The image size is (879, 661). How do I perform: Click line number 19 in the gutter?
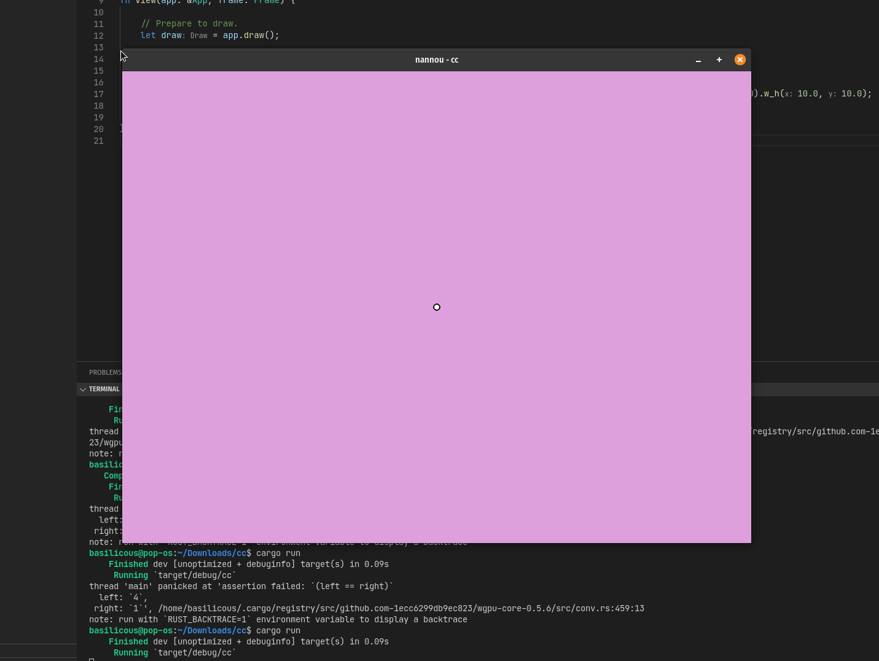[98, 117]
